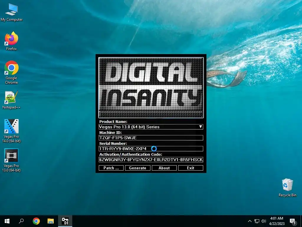The image size is (302, 227).
Task: Select the Vegas Pro 13.0 (64-bit) shortcut
Action: point(12,160)
